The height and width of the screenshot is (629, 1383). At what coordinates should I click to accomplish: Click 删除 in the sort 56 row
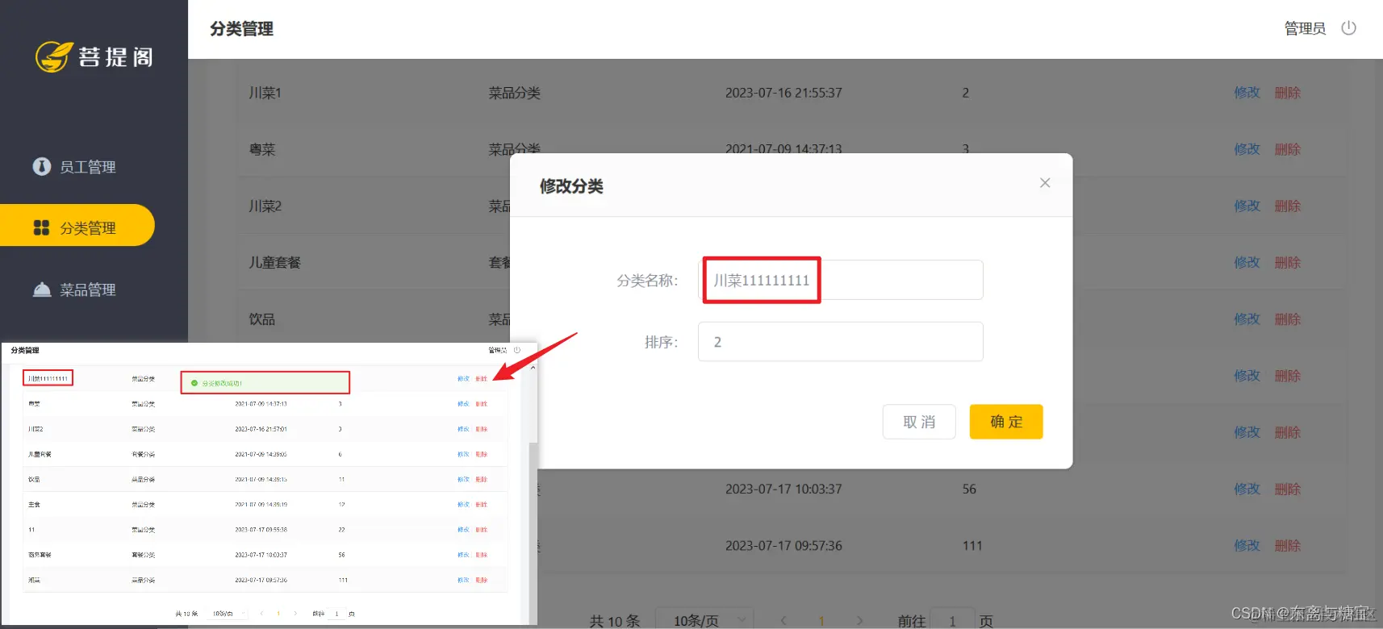coord(1288,489)
